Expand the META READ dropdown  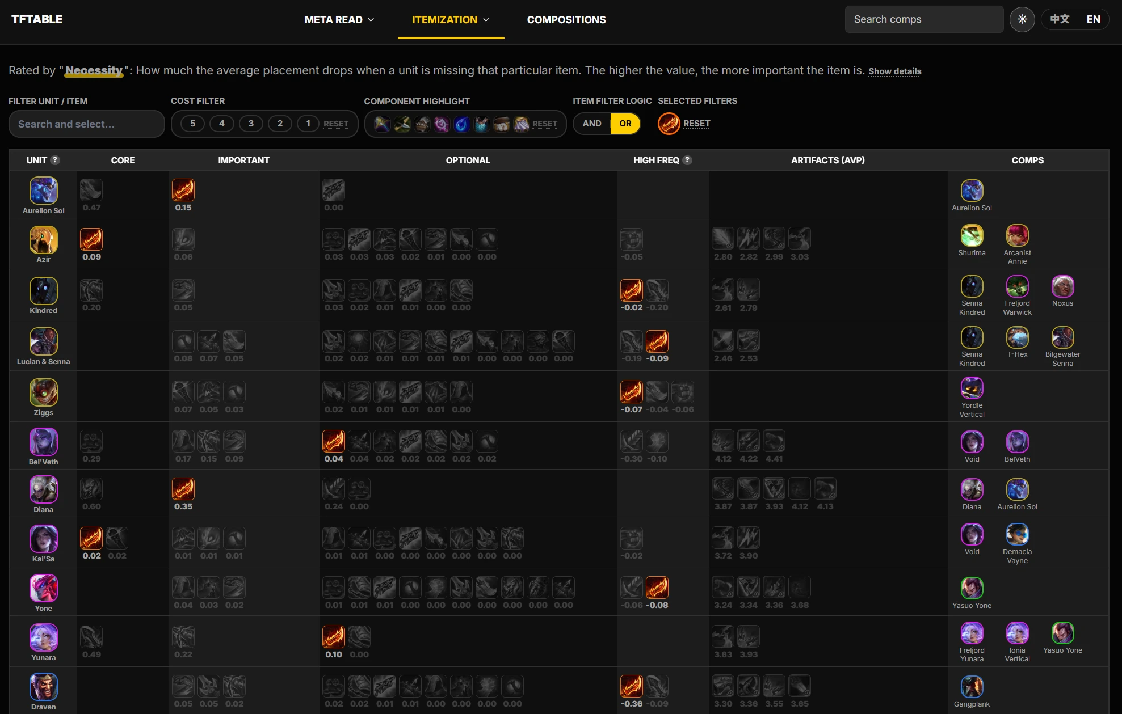(339, 20)
